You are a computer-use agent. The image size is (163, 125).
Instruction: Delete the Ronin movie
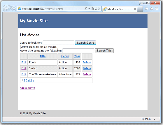click(87, 62)
